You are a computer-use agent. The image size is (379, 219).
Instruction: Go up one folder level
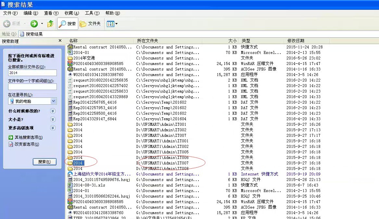[50, 24]
